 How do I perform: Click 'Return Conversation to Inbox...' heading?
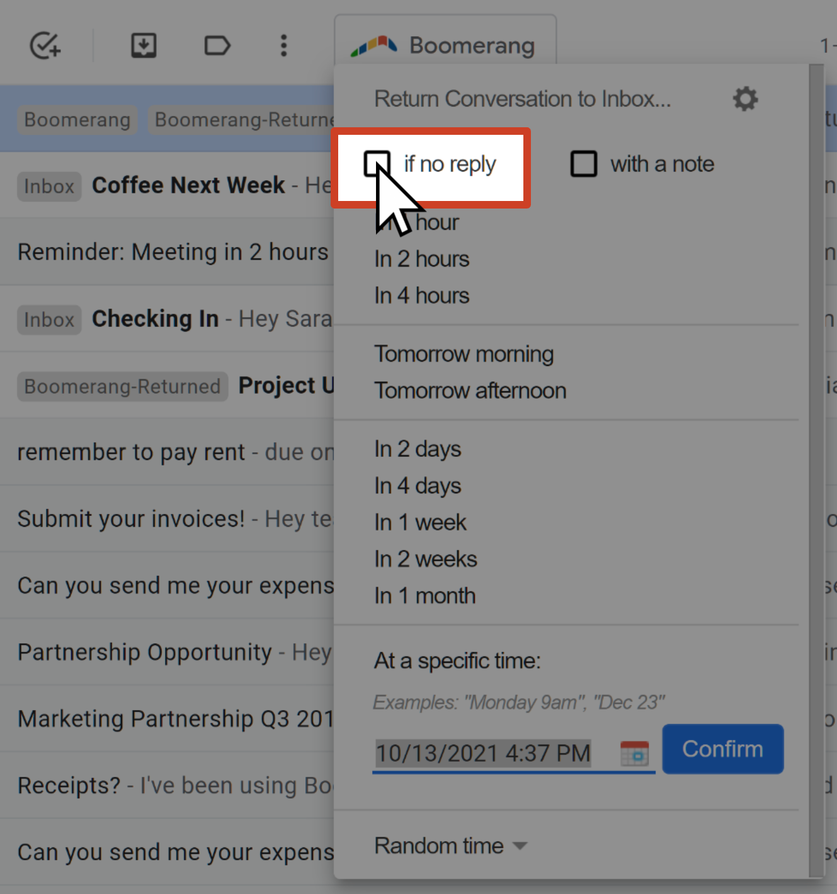coord(522,99)
